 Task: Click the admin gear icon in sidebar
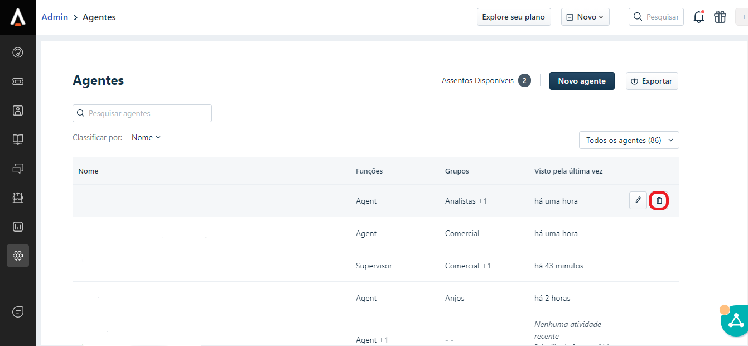coord(18,256)
